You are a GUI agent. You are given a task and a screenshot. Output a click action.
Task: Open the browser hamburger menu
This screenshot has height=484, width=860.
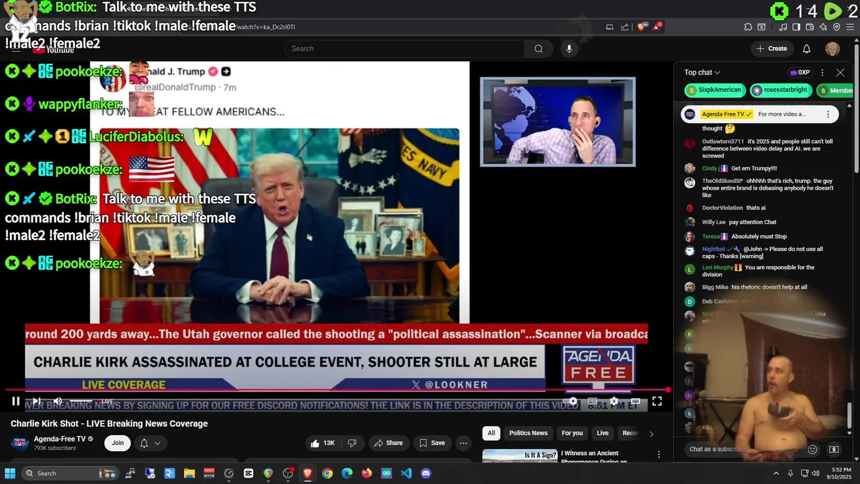(850, 27)
